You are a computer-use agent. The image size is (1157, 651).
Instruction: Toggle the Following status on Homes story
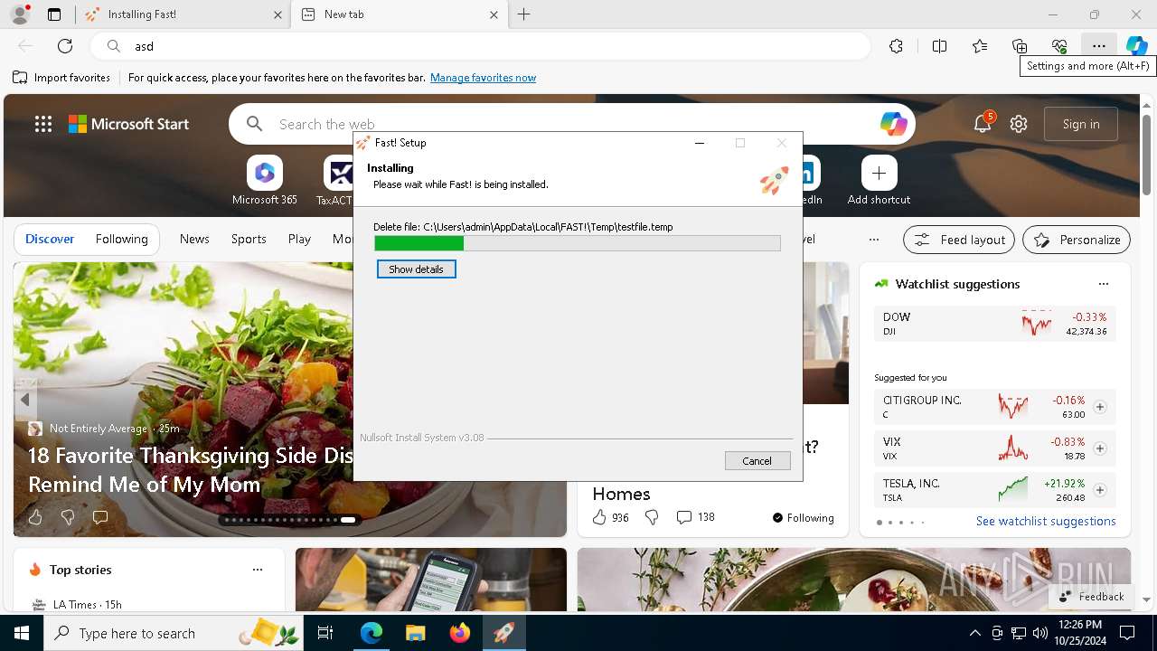[803, 518]
